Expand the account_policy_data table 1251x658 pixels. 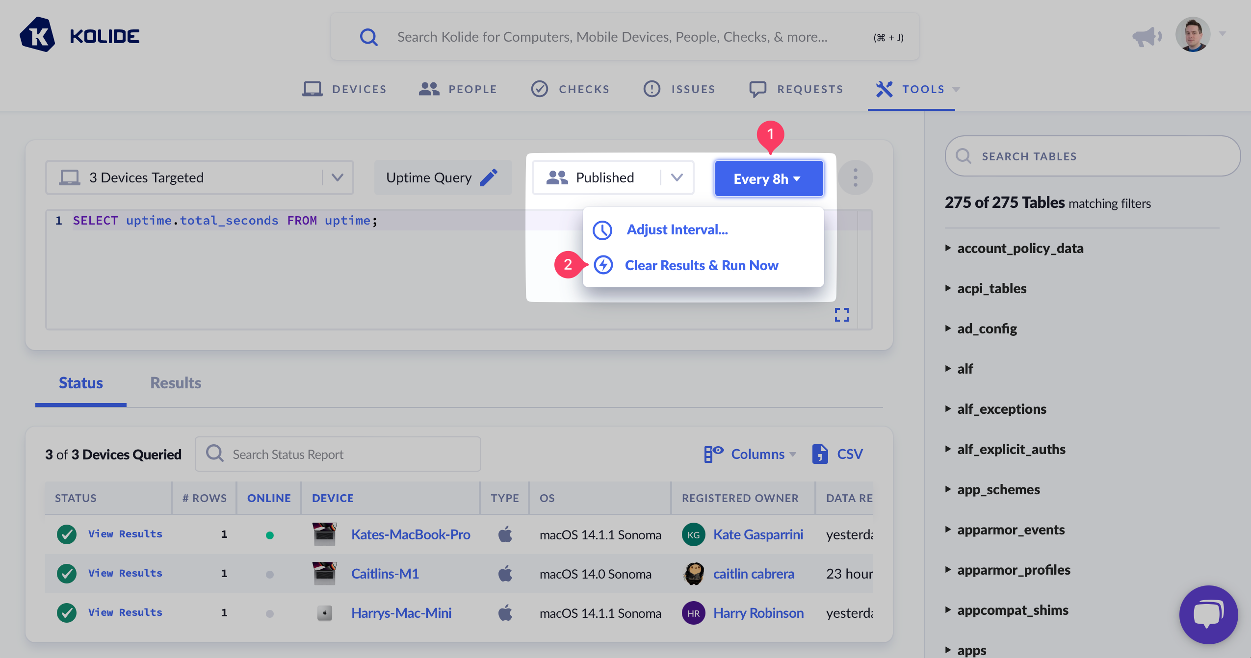1020,248
